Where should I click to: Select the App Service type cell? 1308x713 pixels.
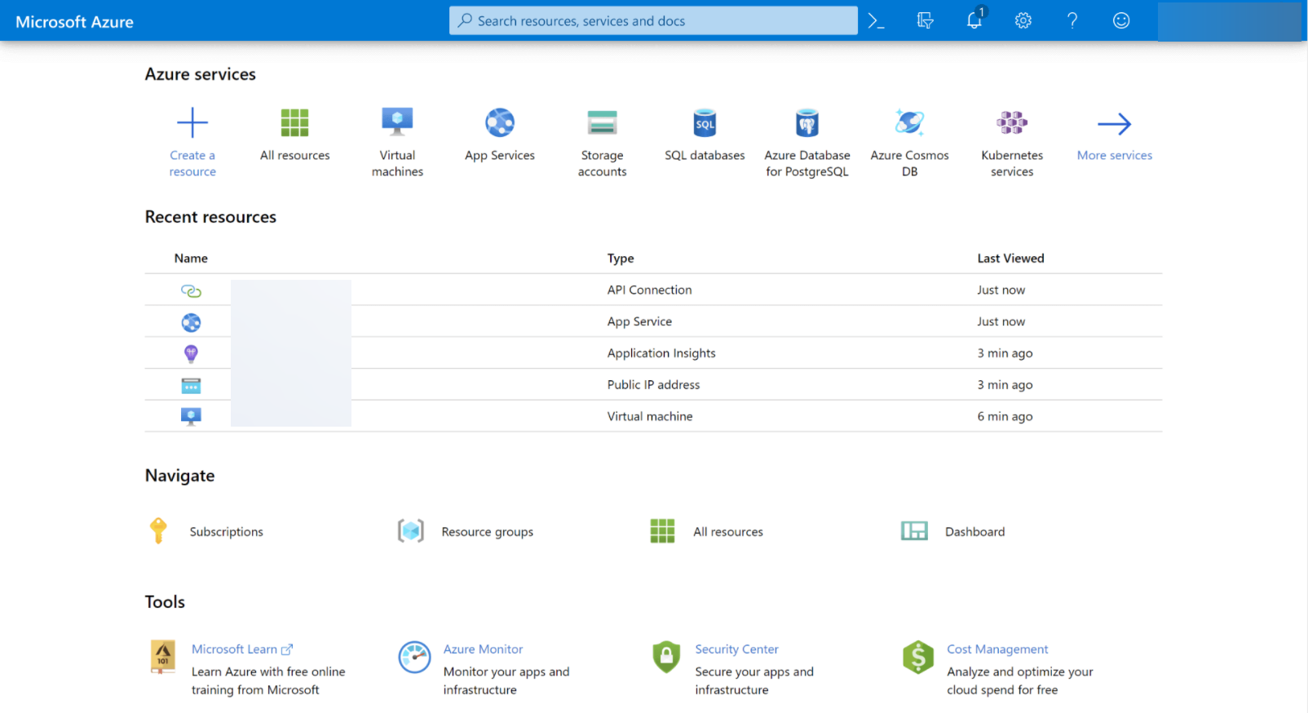point(639,321)
